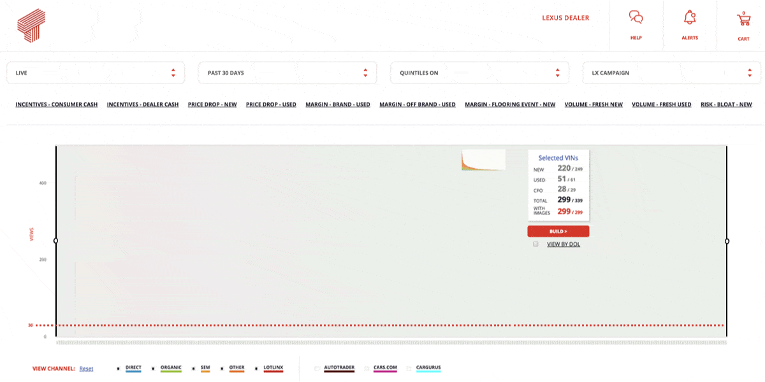The image size is (765, 382).
Task: Select Risk - Bloat - New tab
Action: [x=726, y=104]
